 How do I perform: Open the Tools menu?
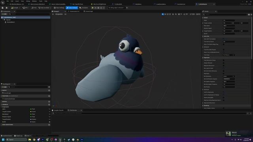pyautogui.click(x=40, y=1)
